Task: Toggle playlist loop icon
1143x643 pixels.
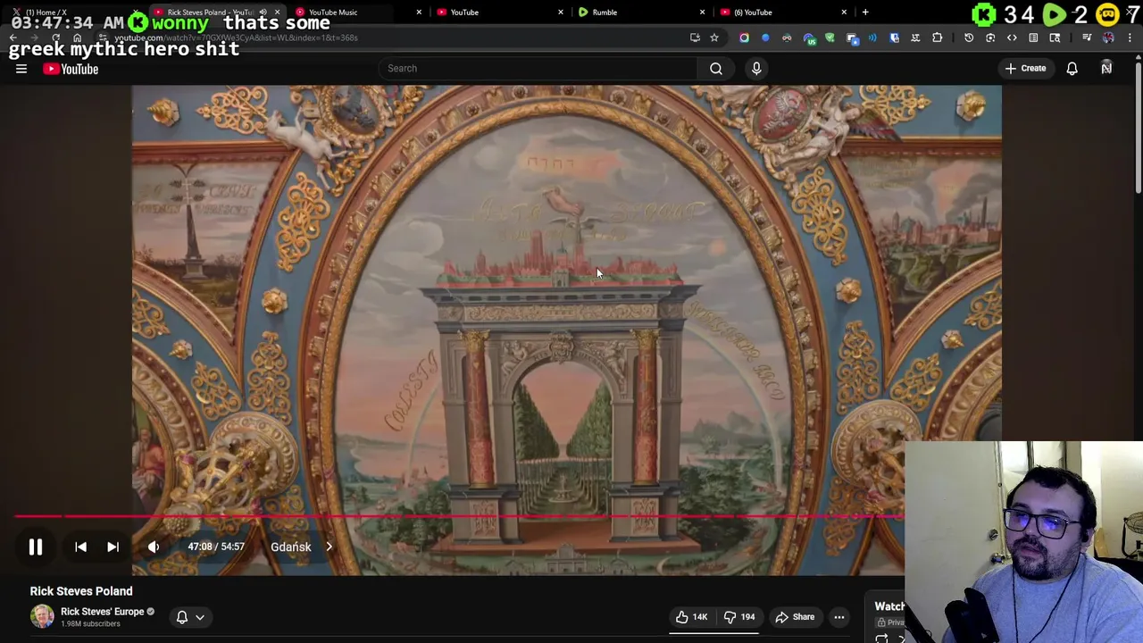Action: 882,638
